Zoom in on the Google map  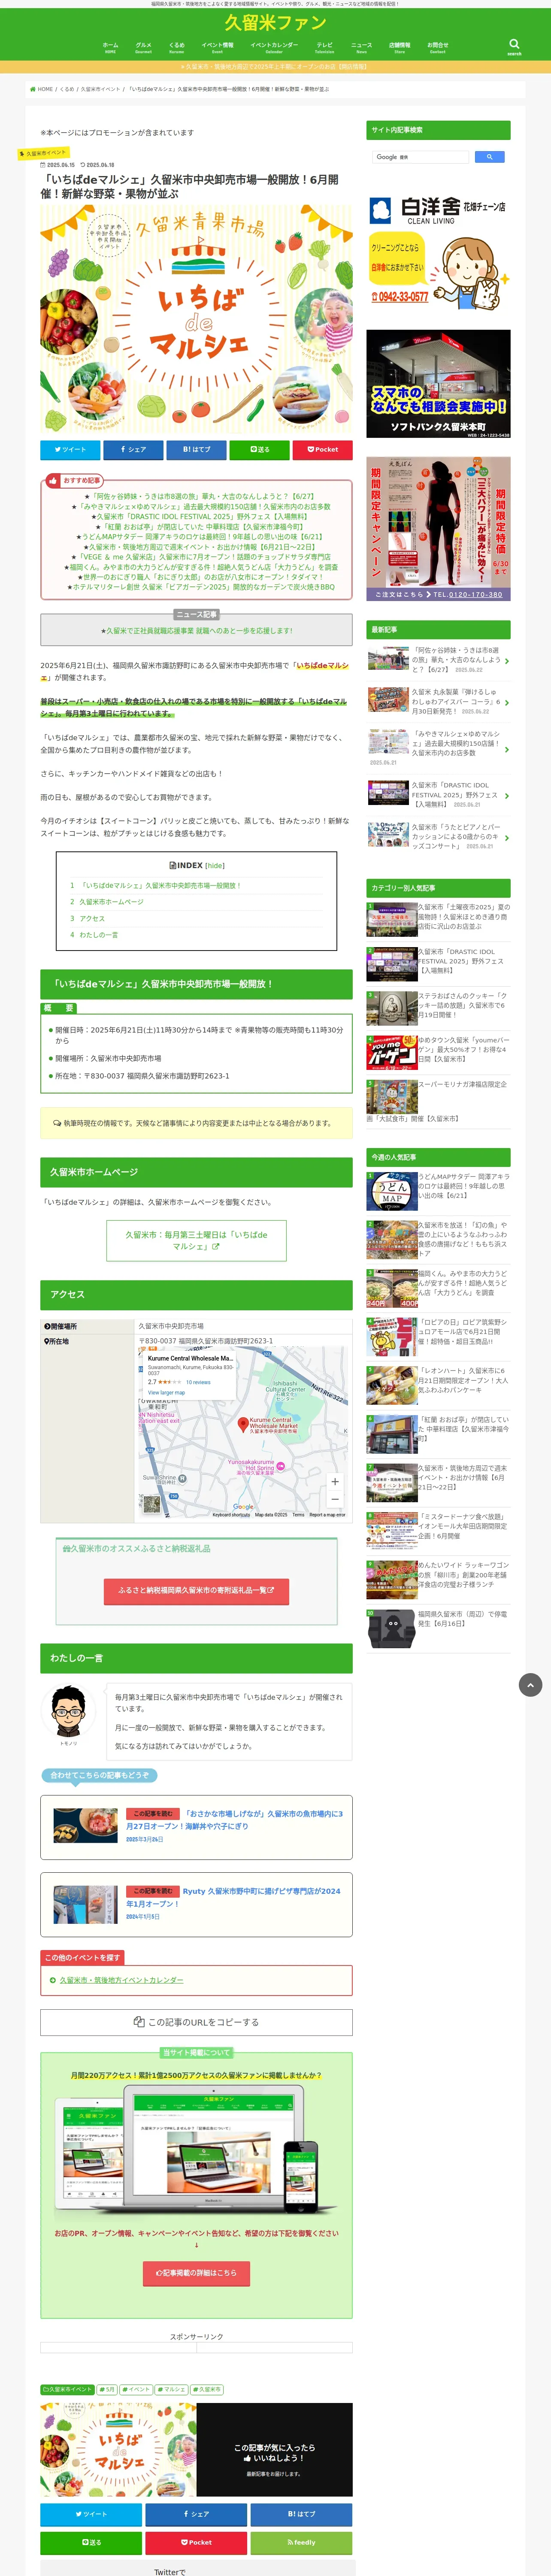pos(335,1482)
